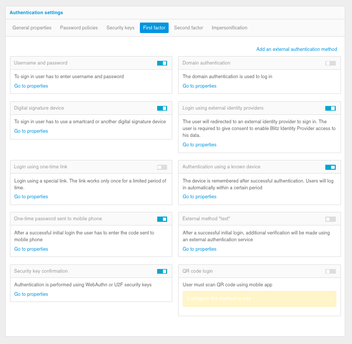The width and height of the screenshot is (352, 344).
Task: Toggle Login using external identity providers
Action: (x=330, y=108)
